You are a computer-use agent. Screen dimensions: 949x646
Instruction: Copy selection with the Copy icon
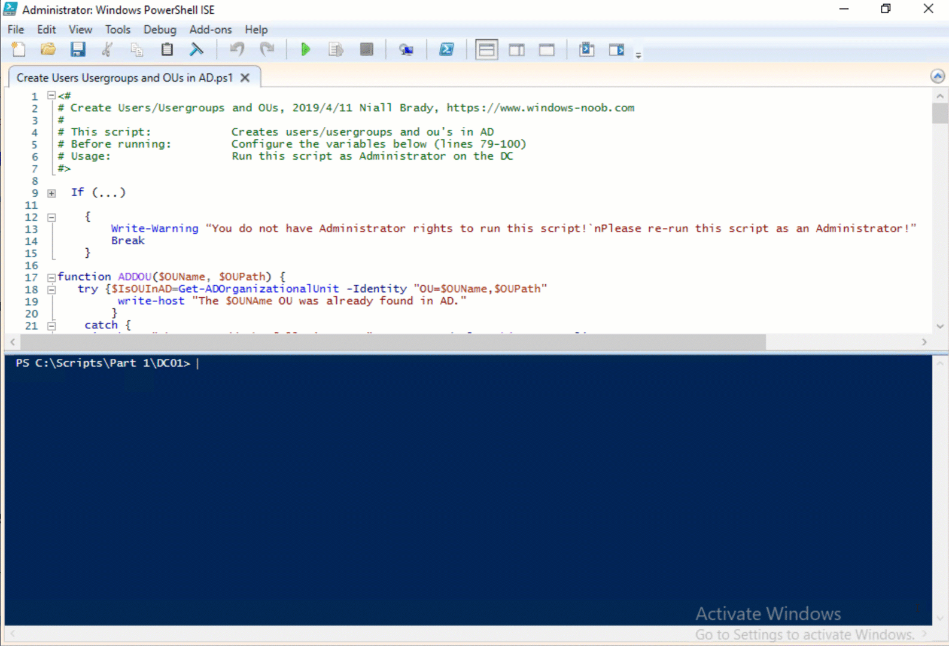pyautogui.click(x=137, y=50)
